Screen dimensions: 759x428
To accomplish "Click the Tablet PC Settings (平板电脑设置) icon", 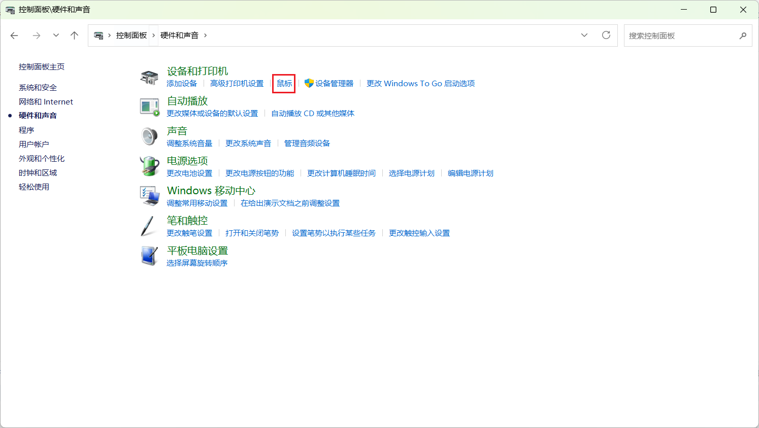I will point(149,256).
